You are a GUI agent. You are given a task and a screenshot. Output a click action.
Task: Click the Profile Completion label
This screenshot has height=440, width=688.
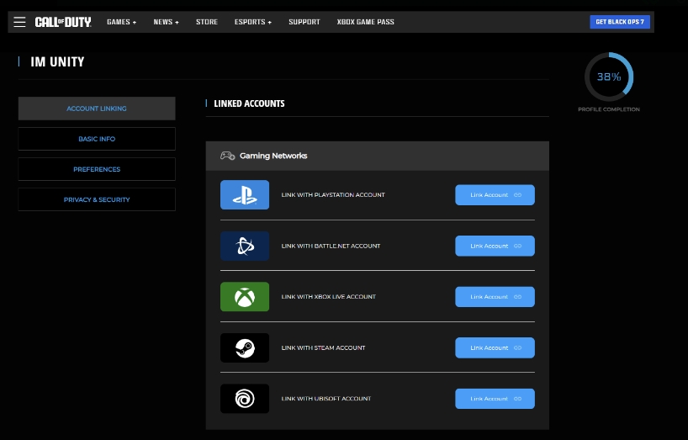click(609, 109)
